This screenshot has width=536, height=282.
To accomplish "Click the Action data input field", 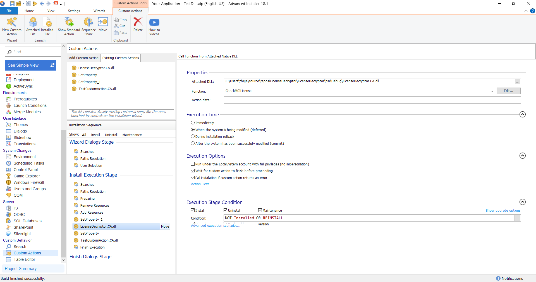I will [372, 100].
